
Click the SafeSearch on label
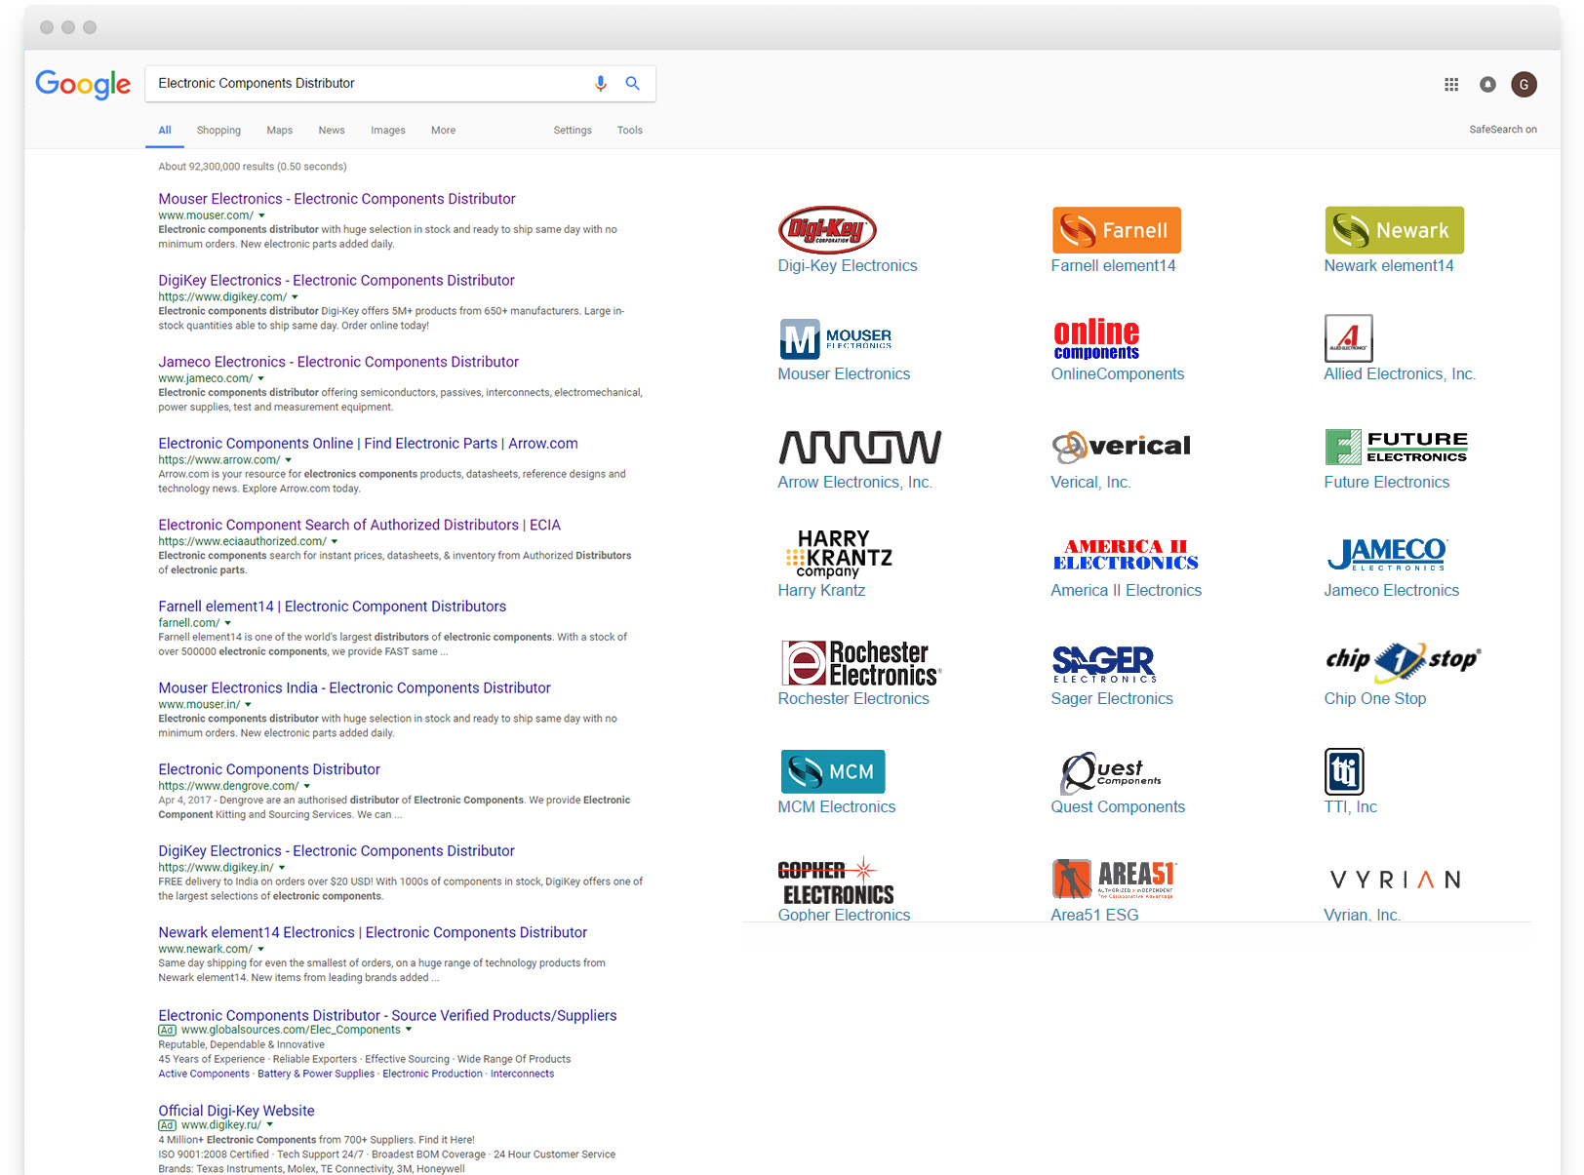click(x=1502, y=130)
